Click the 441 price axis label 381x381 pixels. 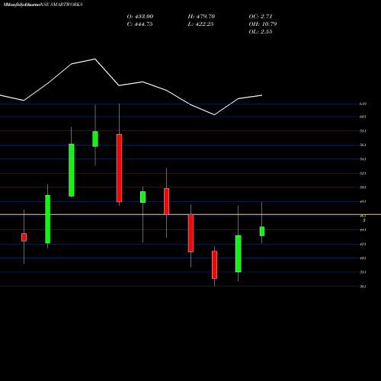(x=363, y=230)
